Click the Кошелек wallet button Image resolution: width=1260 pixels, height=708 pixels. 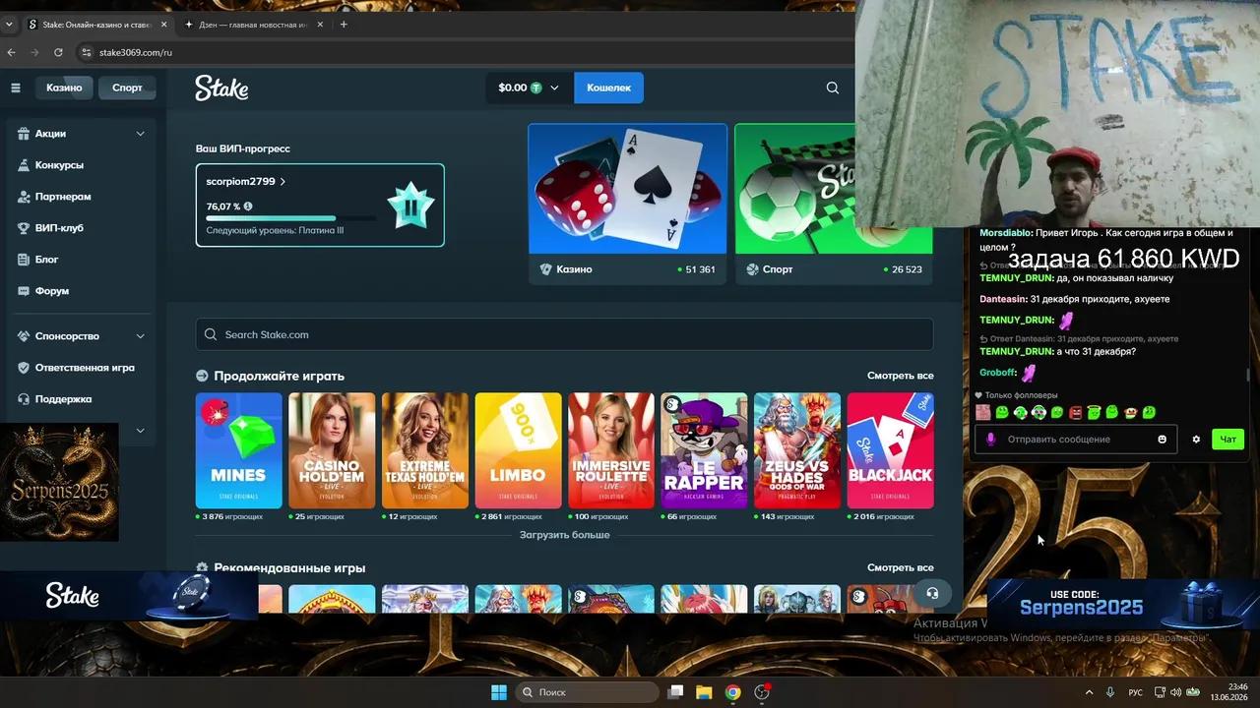coord(608,88)
